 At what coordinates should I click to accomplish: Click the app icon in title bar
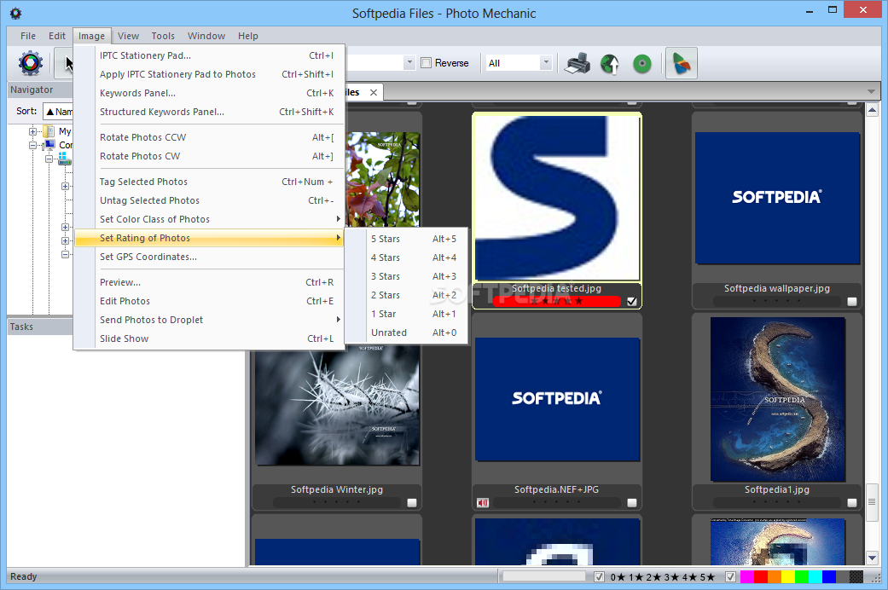[16, 13]
